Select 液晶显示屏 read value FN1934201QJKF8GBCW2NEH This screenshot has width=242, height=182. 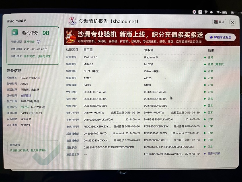coord(164,154)
